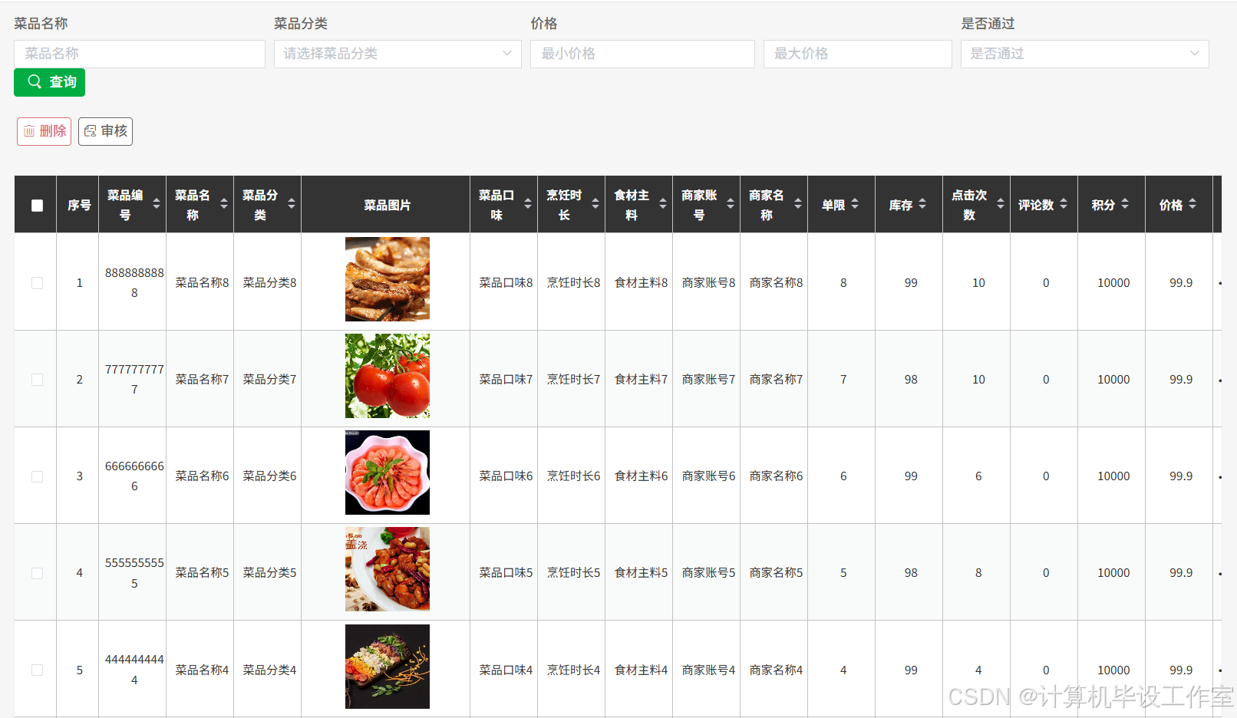Click the 菜品图片 column header
The width and height of the screenshot is (1237, 718).
pos(387,206)
